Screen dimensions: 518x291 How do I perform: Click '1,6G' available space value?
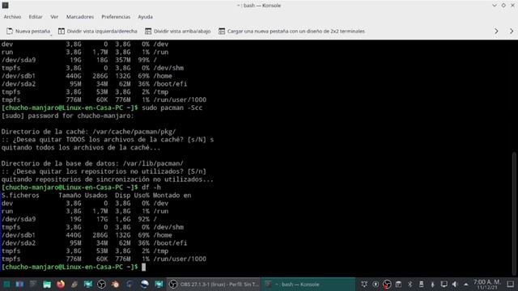tap(122, 219)
